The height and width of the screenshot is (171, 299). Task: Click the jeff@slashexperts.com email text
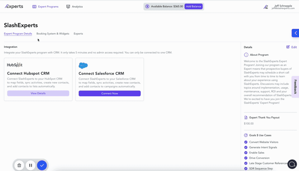pos(283,8)
